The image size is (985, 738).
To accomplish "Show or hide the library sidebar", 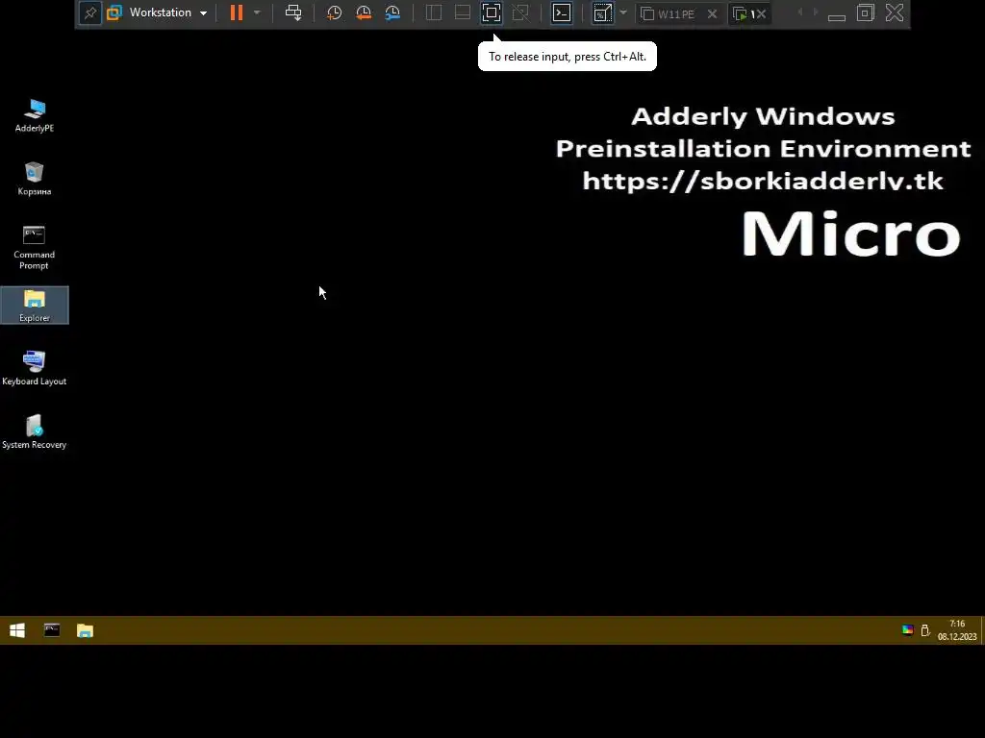I will [x=434, y=12].
